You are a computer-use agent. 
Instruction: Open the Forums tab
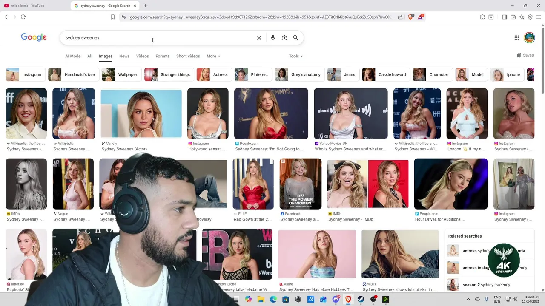coord(163,56)
